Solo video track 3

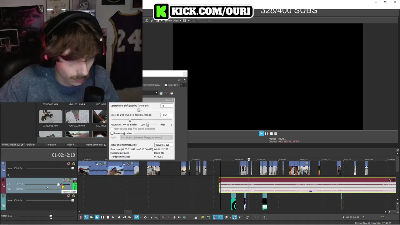[x=74, y=196]
